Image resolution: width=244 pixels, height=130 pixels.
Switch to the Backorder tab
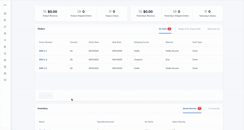click(213, 29)
